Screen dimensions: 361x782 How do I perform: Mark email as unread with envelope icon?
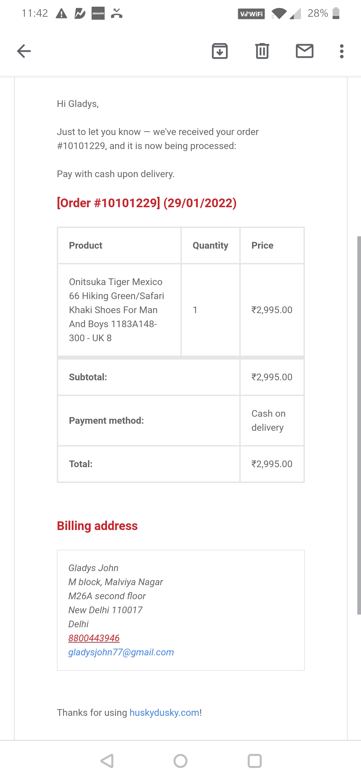(305, 51)
